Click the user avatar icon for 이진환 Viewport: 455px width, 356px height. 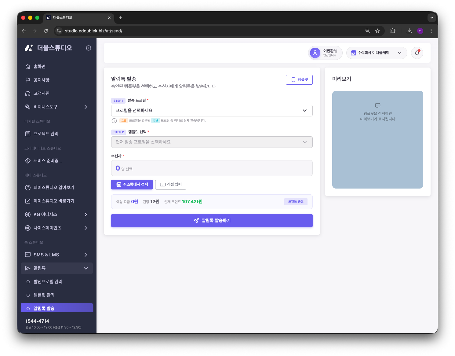(315, 53)
